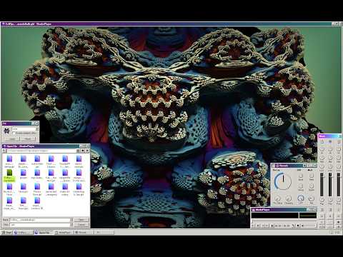This screenshot has width=343, height=257.
Task: Click the last channel fader in mixer
Action: coord(339,184)
